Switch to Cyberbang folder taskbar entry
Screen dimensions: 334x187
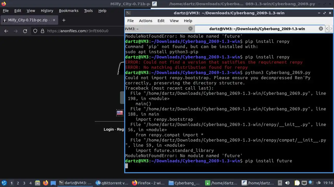click(185, 183)
